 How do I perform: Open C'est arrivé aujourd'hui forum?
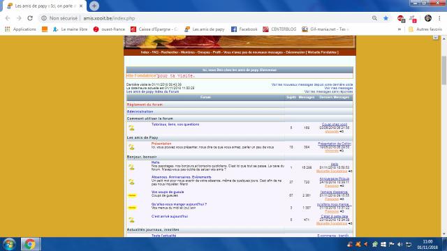tap(170, 217)
